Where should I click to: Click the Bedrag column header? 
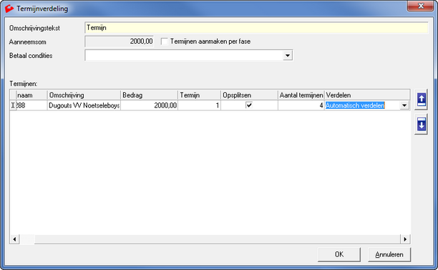point(149,95)
